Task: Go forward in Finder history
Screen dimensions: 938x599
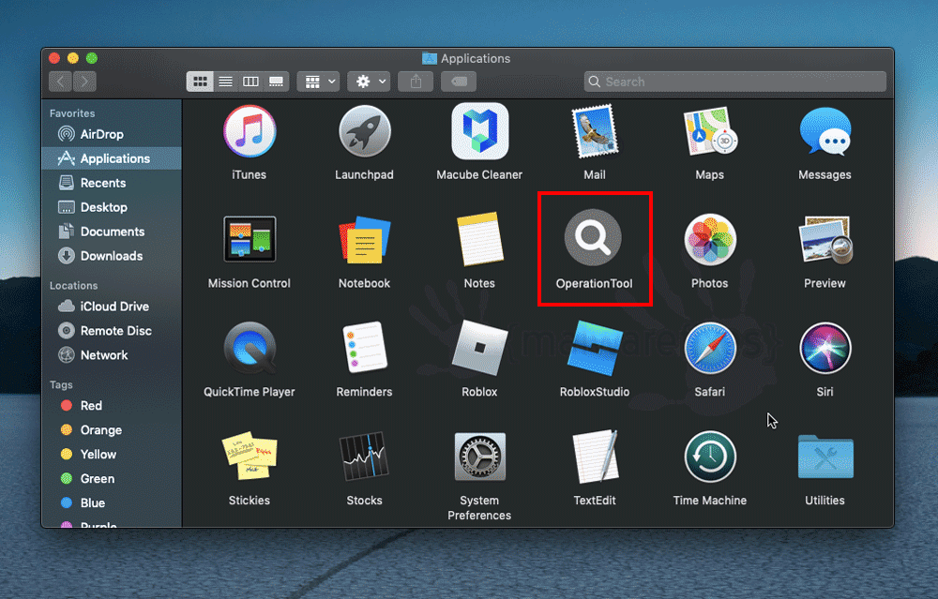Action: [84, 82]
